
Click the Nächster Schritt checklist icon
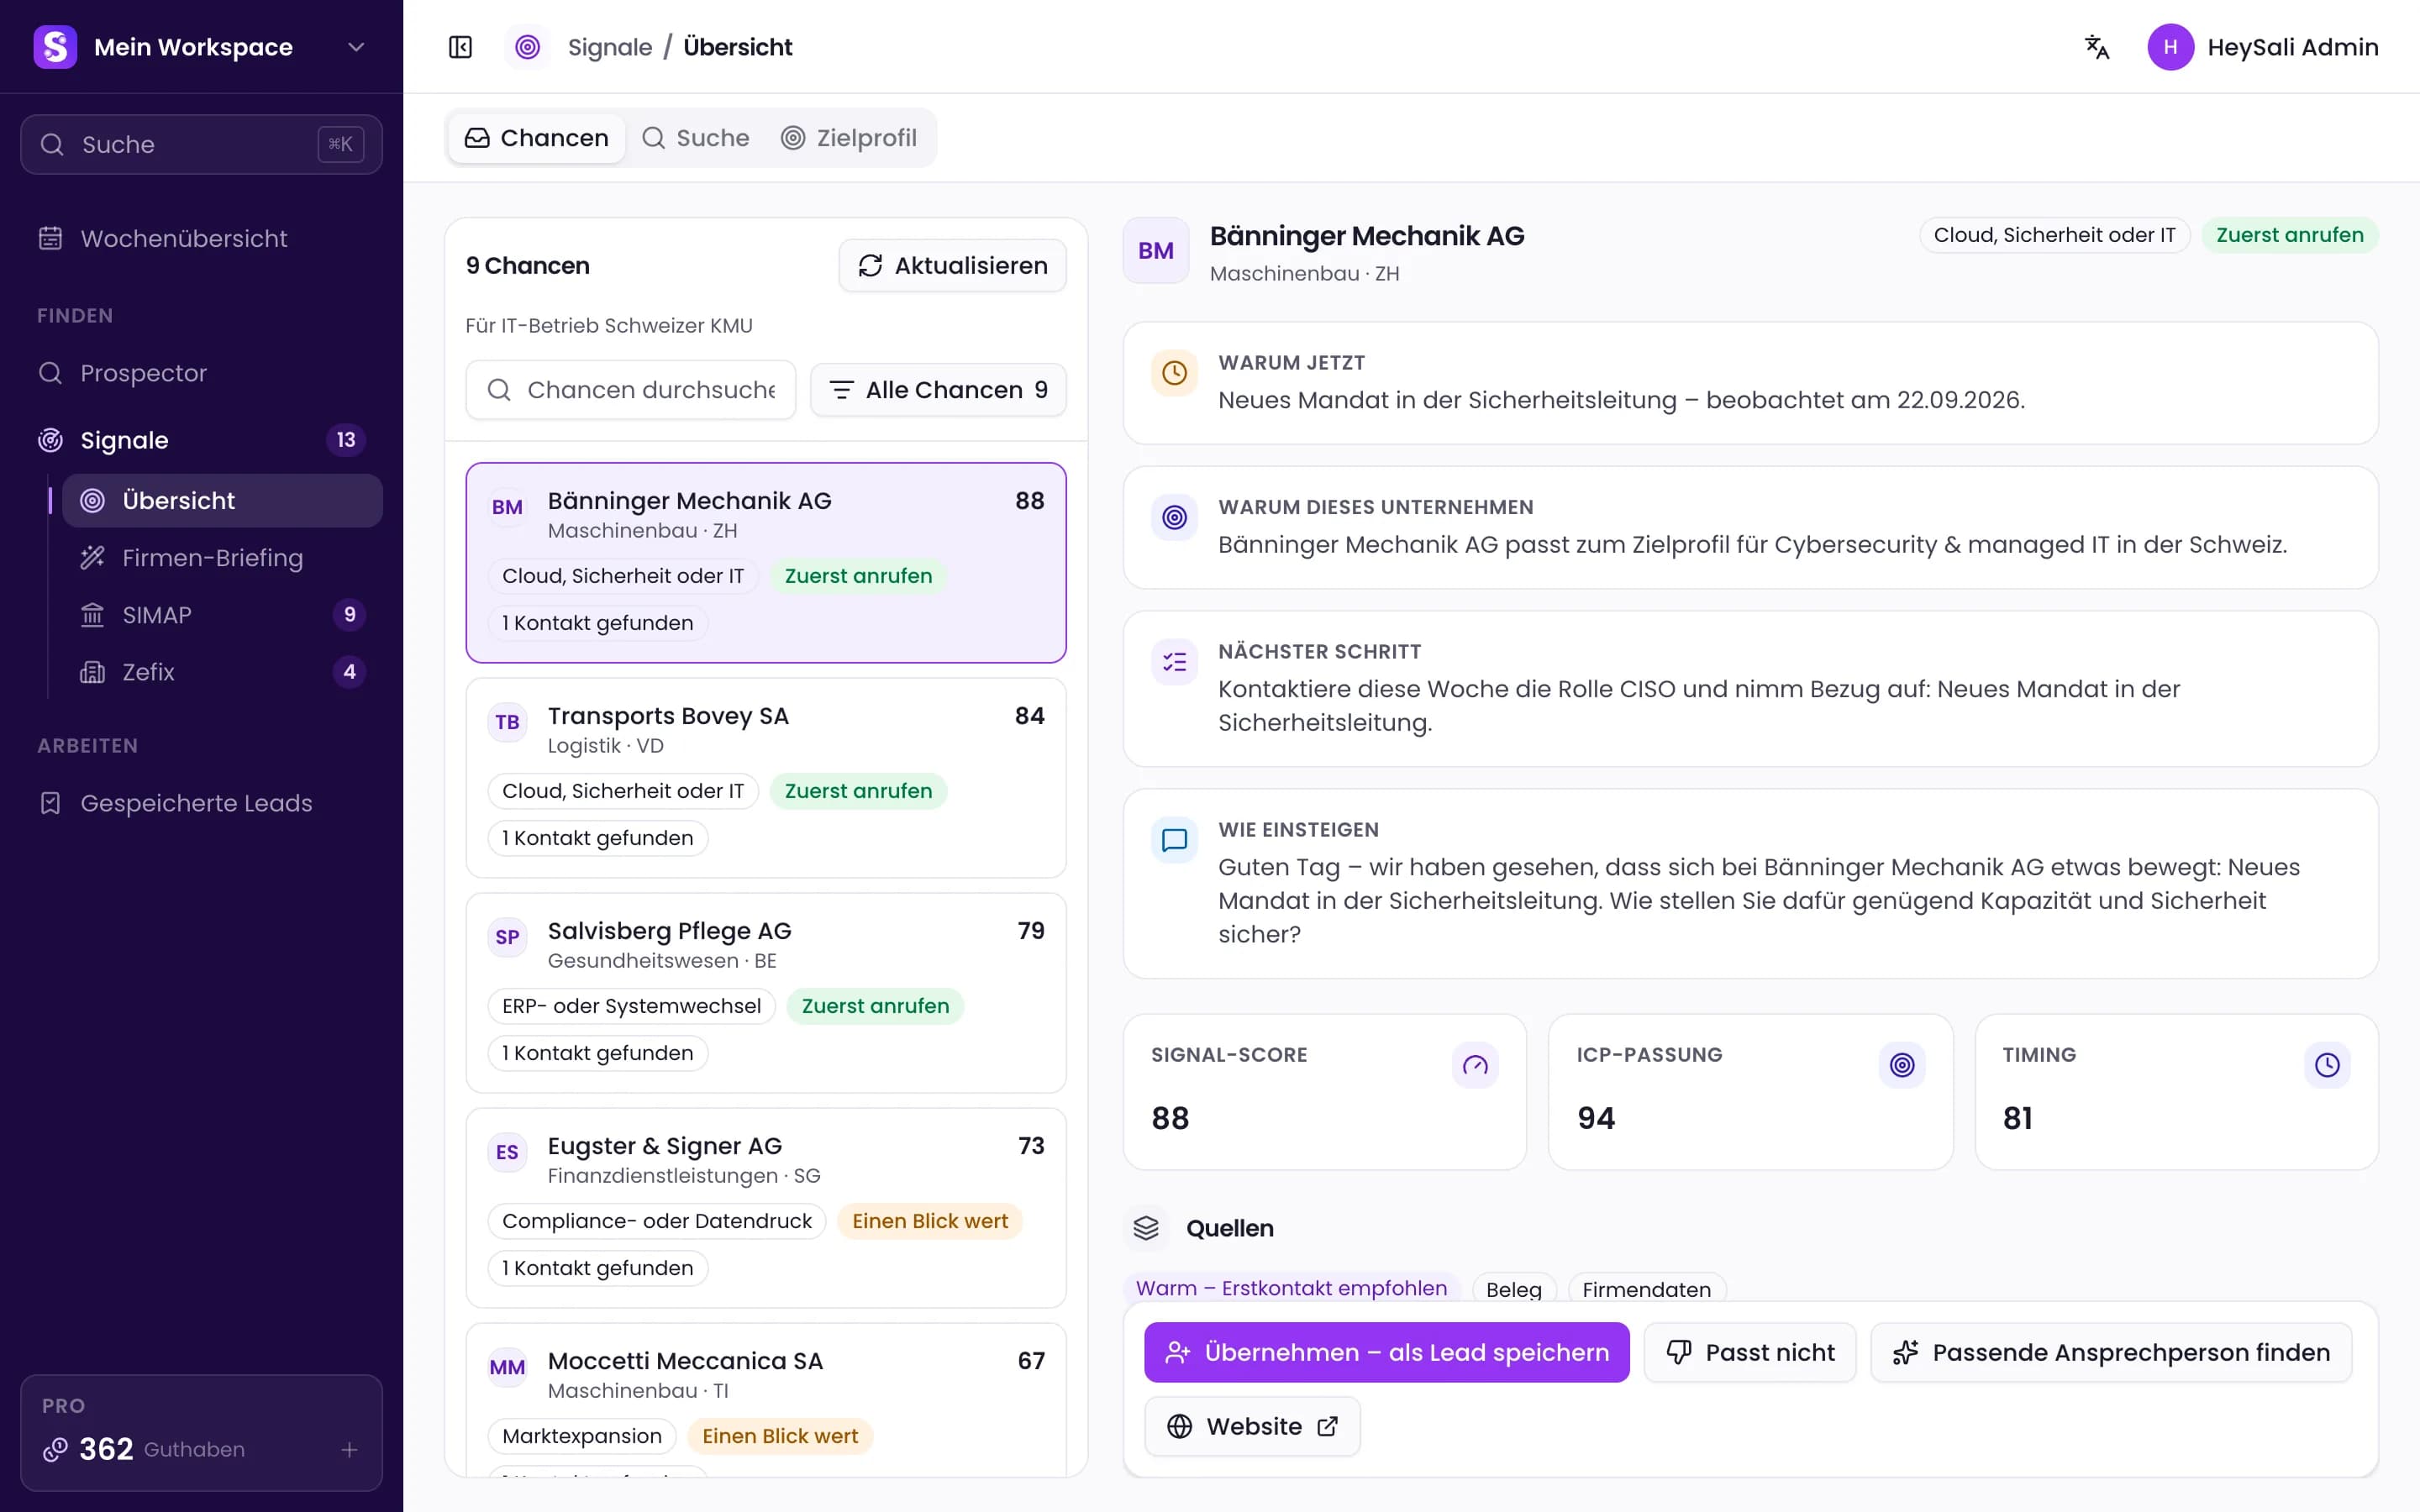pos(1174,662)
